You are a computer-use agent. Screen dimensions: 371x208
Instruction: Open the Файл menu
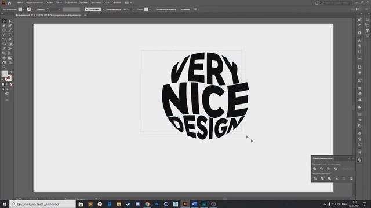click(20, 3)
